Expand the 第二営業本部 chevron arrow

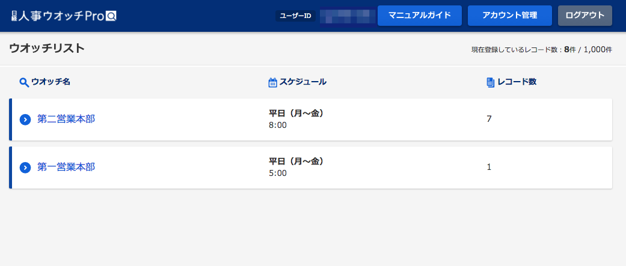(x=25, y=119)
